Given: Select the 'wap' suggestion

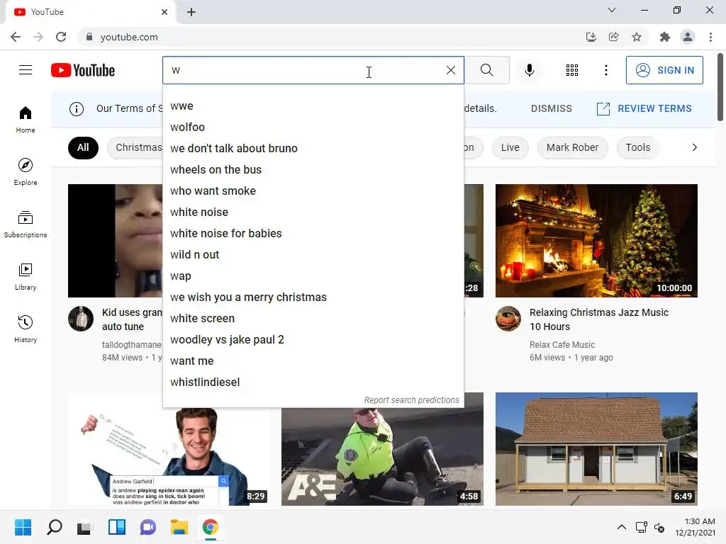Looking at the screenshot, I should (313, 276).
